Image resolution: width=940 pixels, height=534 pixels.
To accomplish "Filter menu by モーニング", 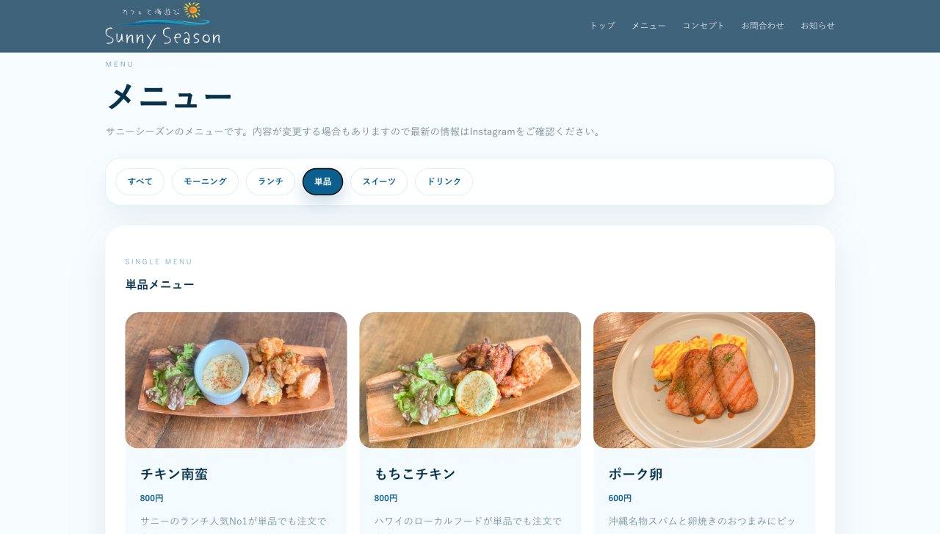I will tap(205, 181).
